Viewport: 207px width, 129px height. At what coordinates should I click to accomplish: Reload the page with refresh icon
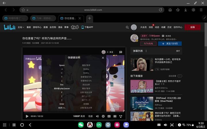pos(160,10)
